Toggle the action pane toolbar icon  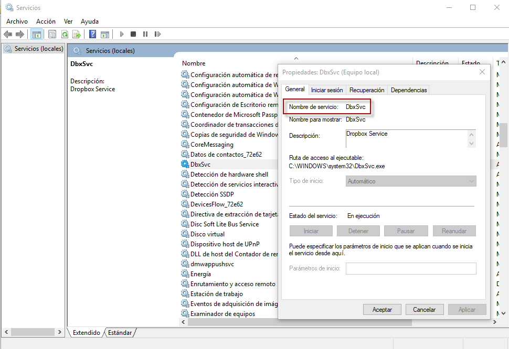[x=105, y=34]
